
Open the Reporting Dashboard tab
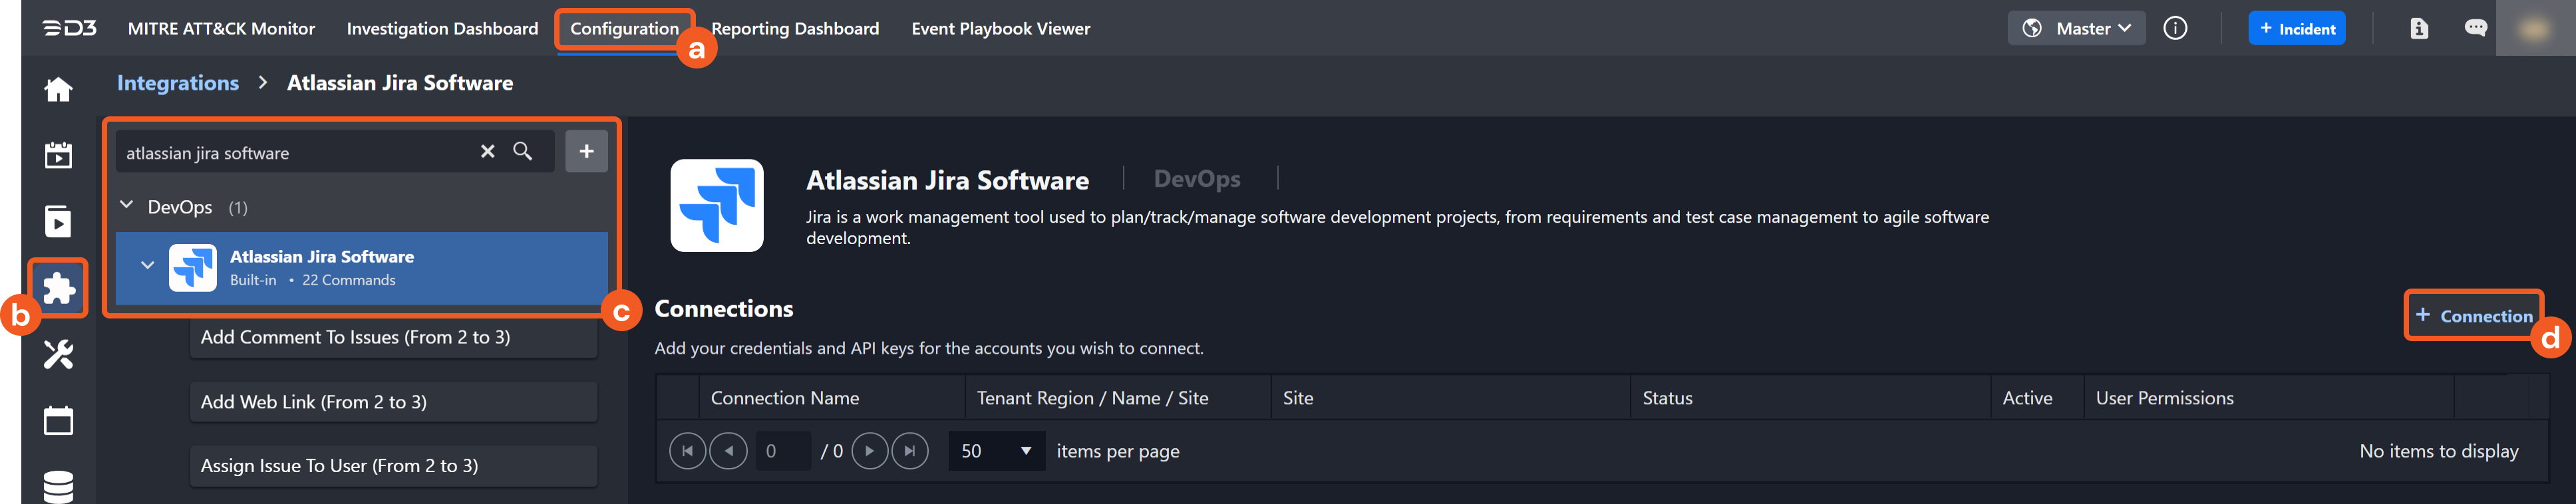795,28
